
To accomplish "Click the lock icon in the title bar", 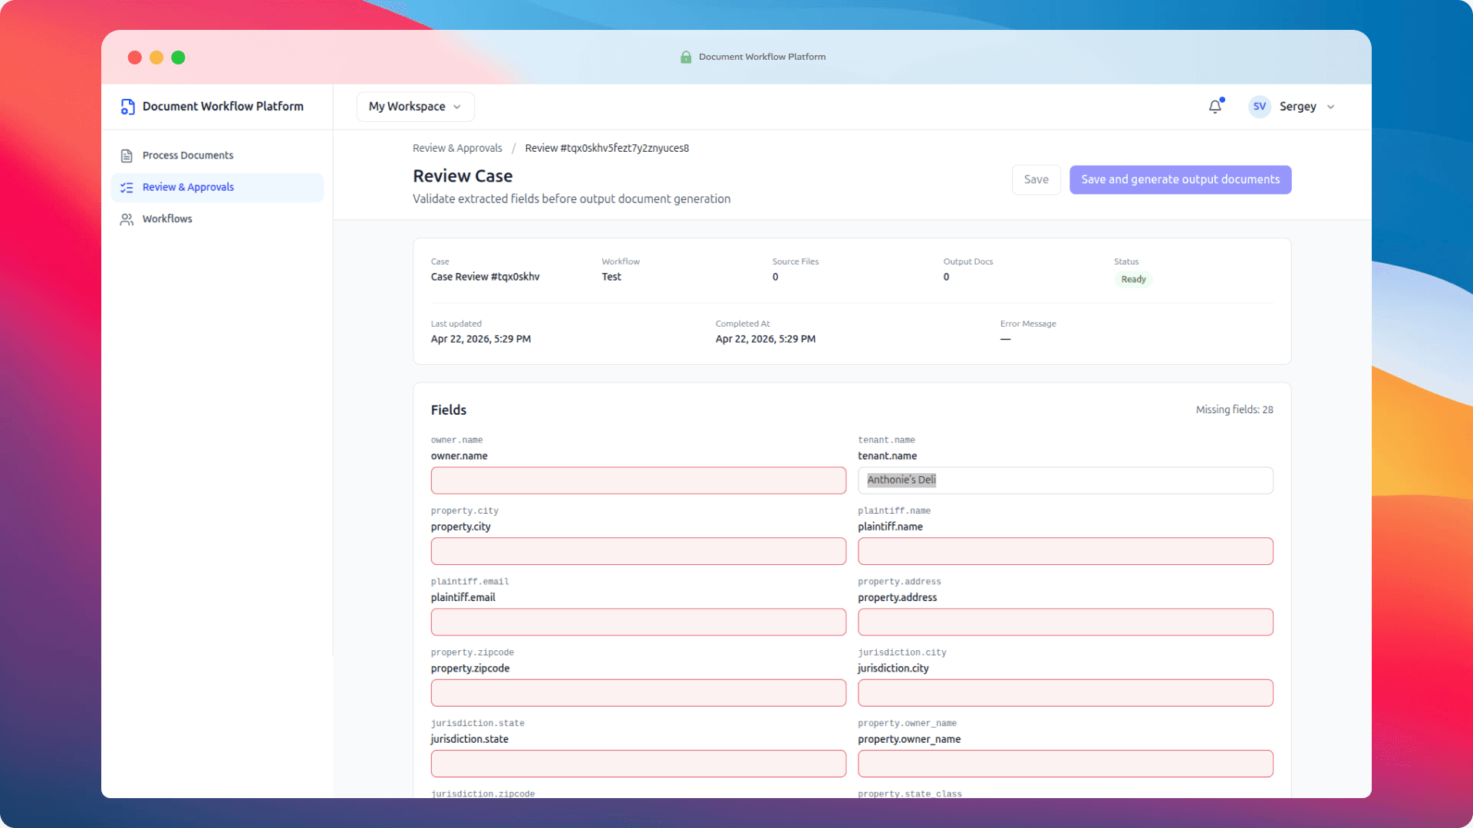I will pos(685,57).
